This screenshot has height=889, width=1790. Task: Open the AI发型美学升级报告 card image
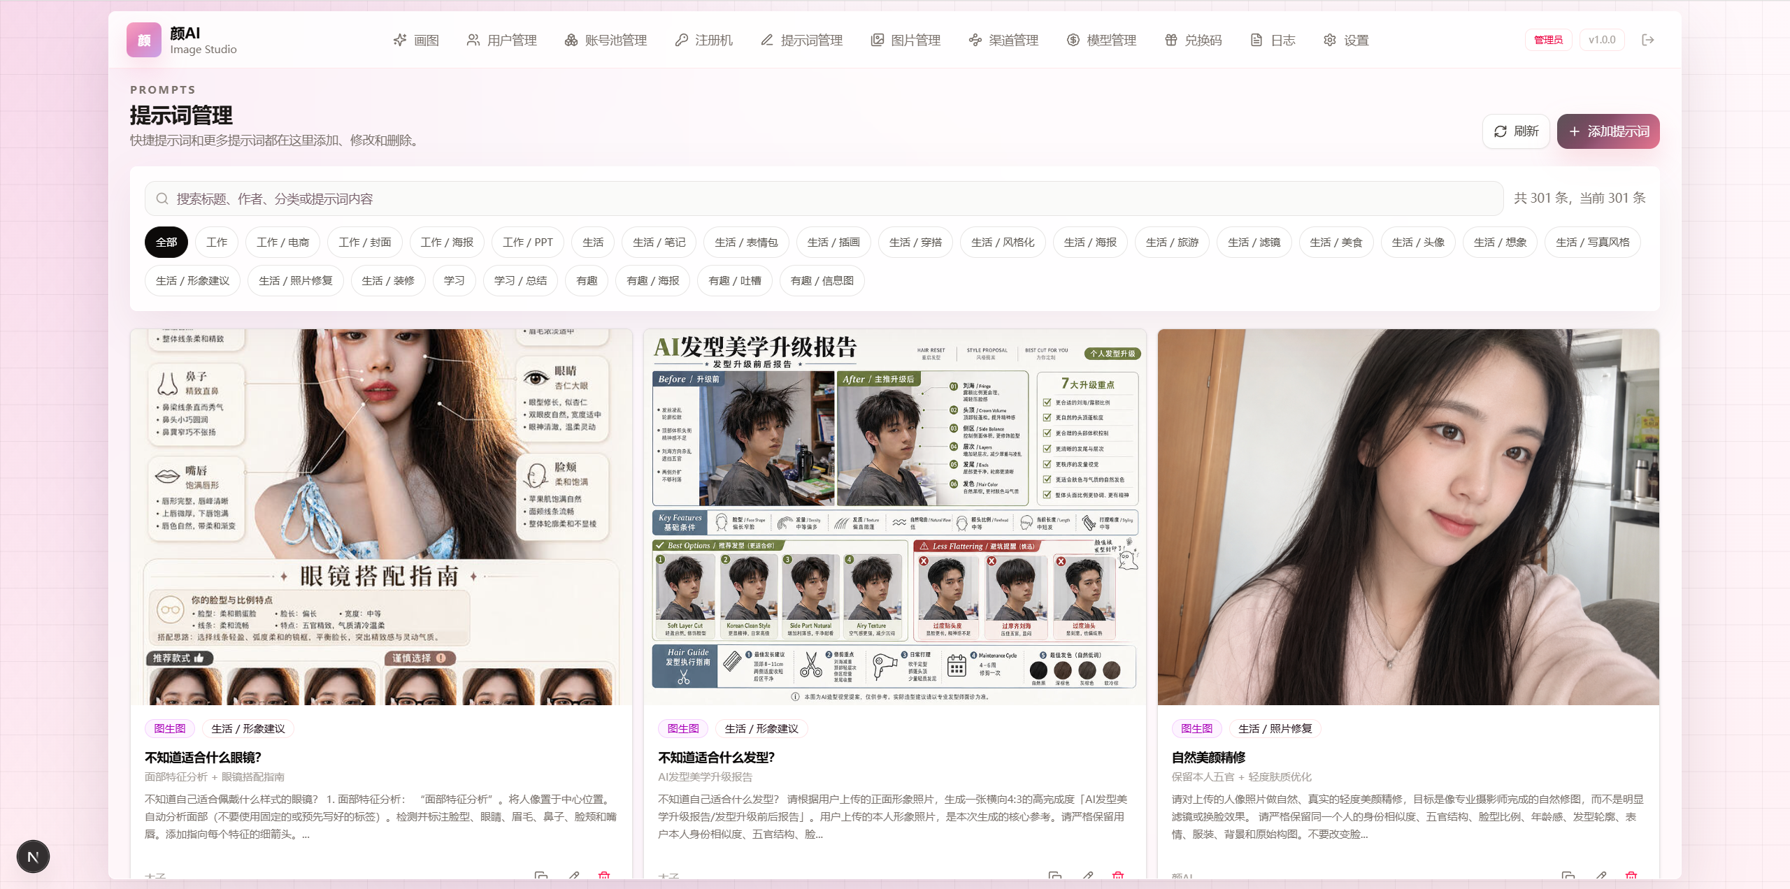[x=894, y=517]
